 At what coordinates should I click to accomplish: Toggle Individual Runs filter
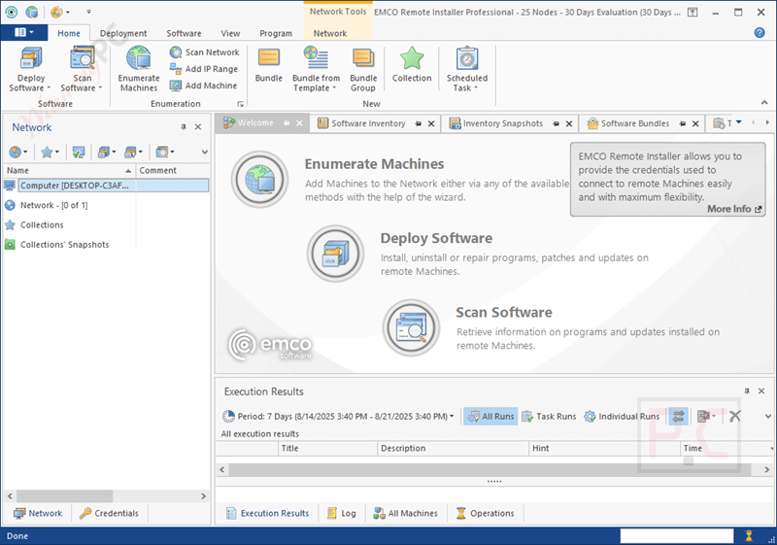click(622, 416)
